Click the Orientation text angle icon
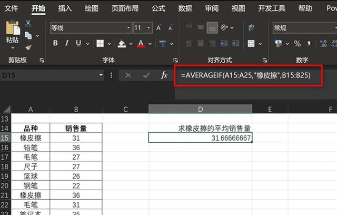The height and width of the screenshot is (215, 337). 225,27
